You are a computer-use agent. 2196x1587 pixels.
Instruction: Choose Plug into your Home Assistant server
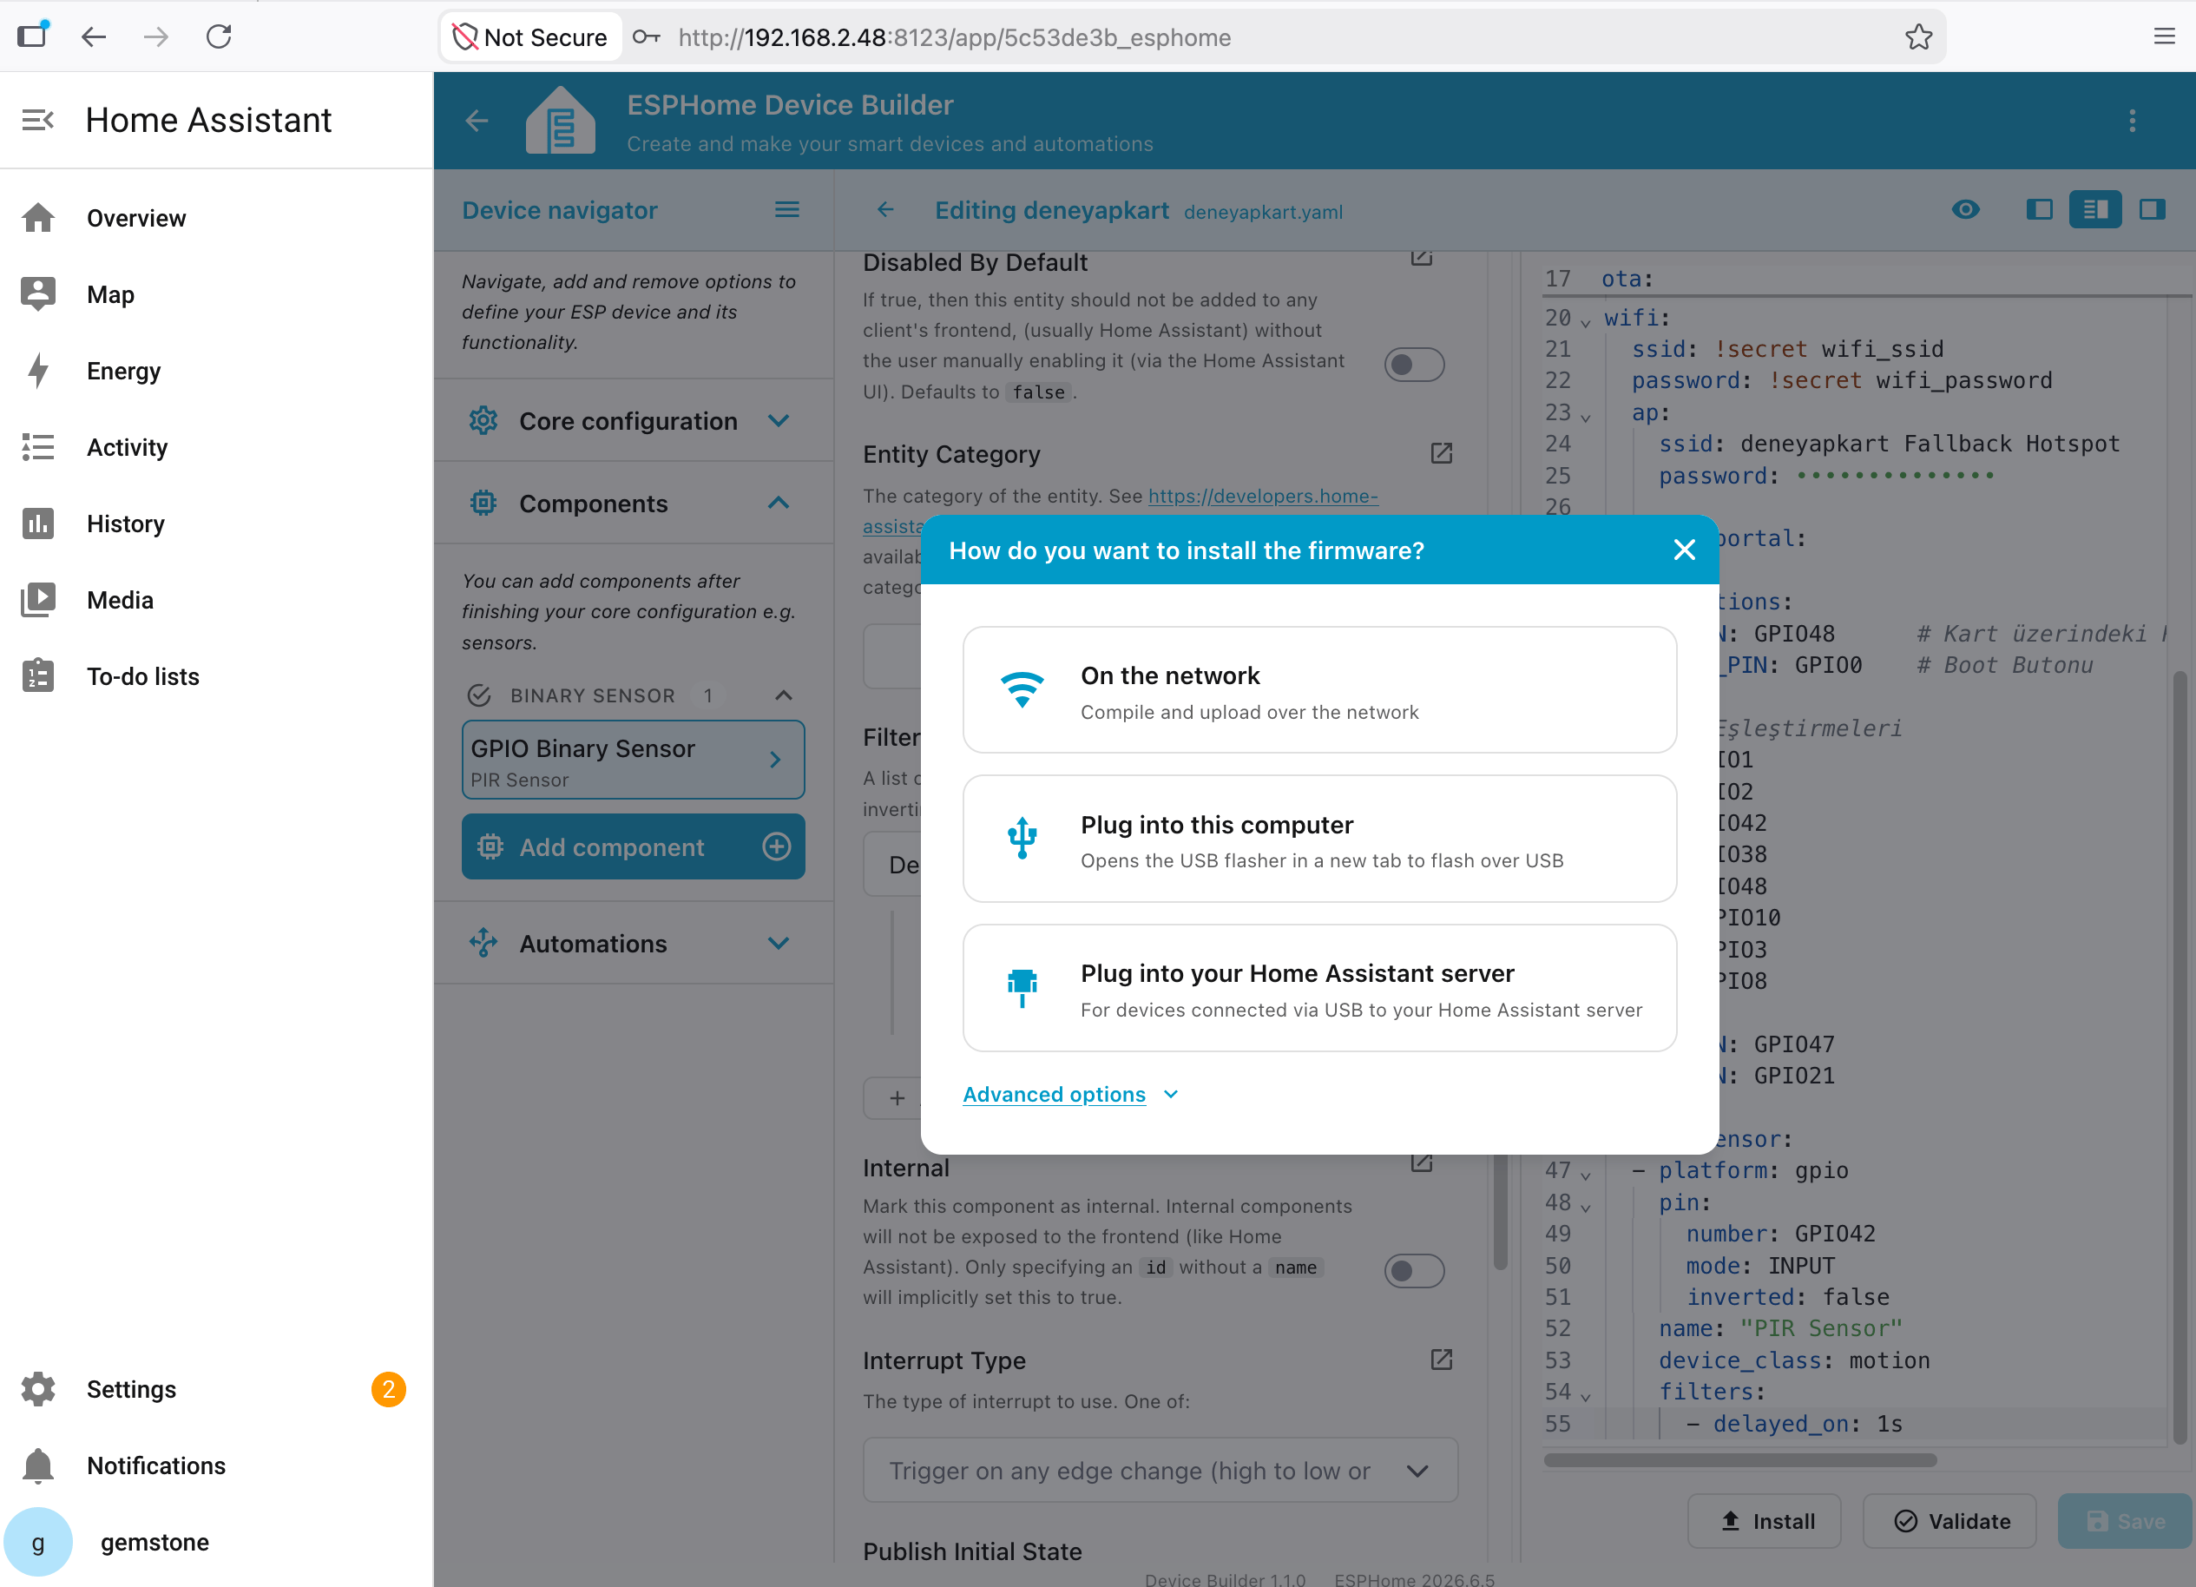tap(1318, 988)
